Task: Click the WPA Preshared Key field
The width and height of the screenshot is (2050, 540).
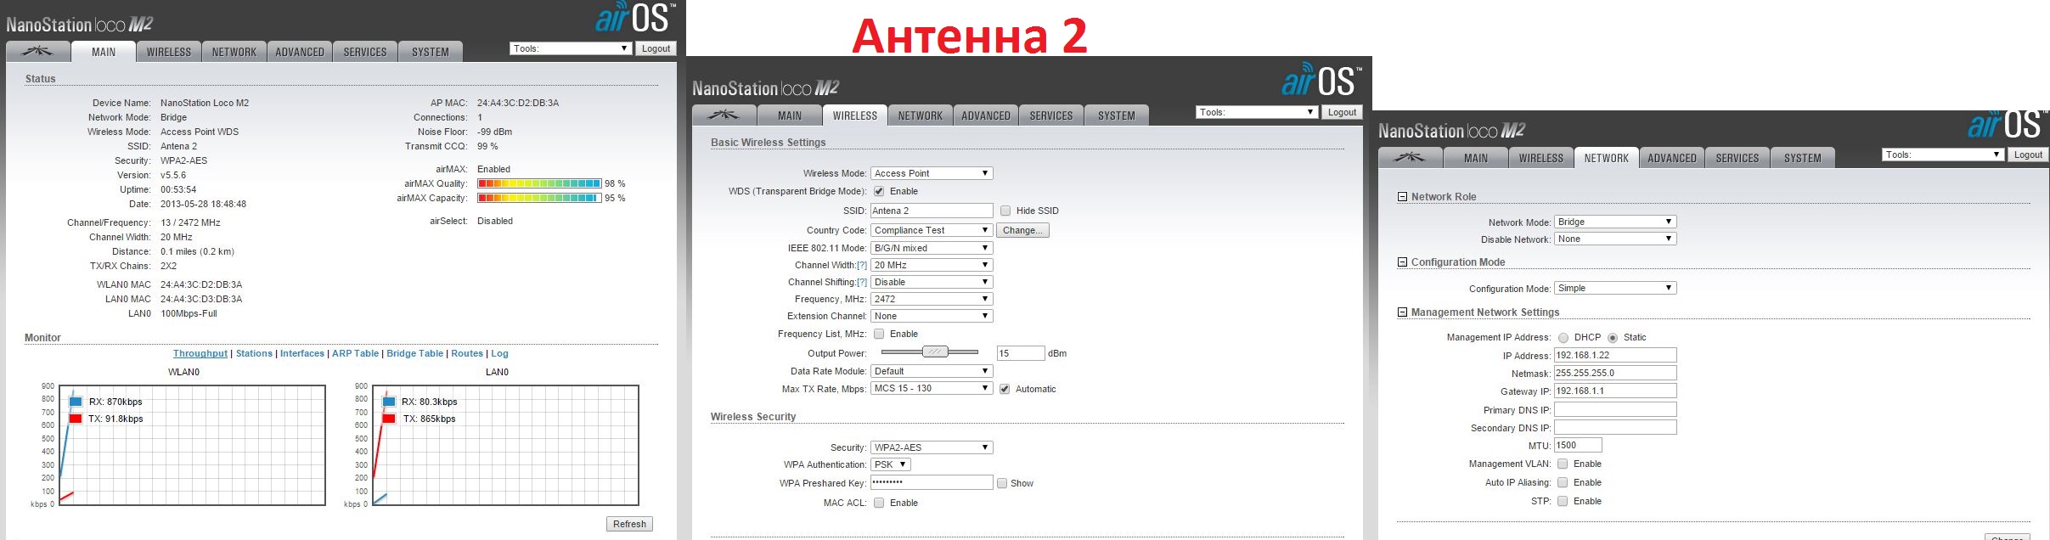Action: [x=932, y=482]
